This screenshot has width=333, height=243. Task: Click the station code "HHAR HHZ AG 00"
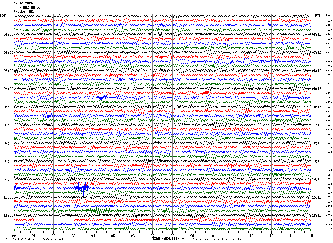point(27,7)
